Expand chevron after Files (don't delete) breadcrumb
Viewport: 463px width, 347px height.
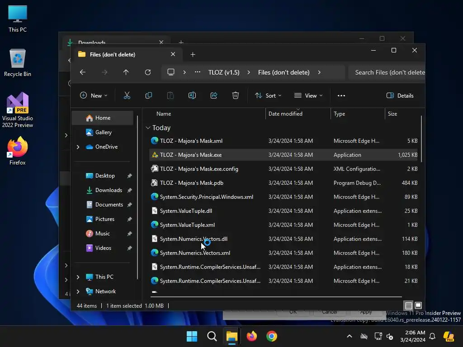[x=319, y=72]
